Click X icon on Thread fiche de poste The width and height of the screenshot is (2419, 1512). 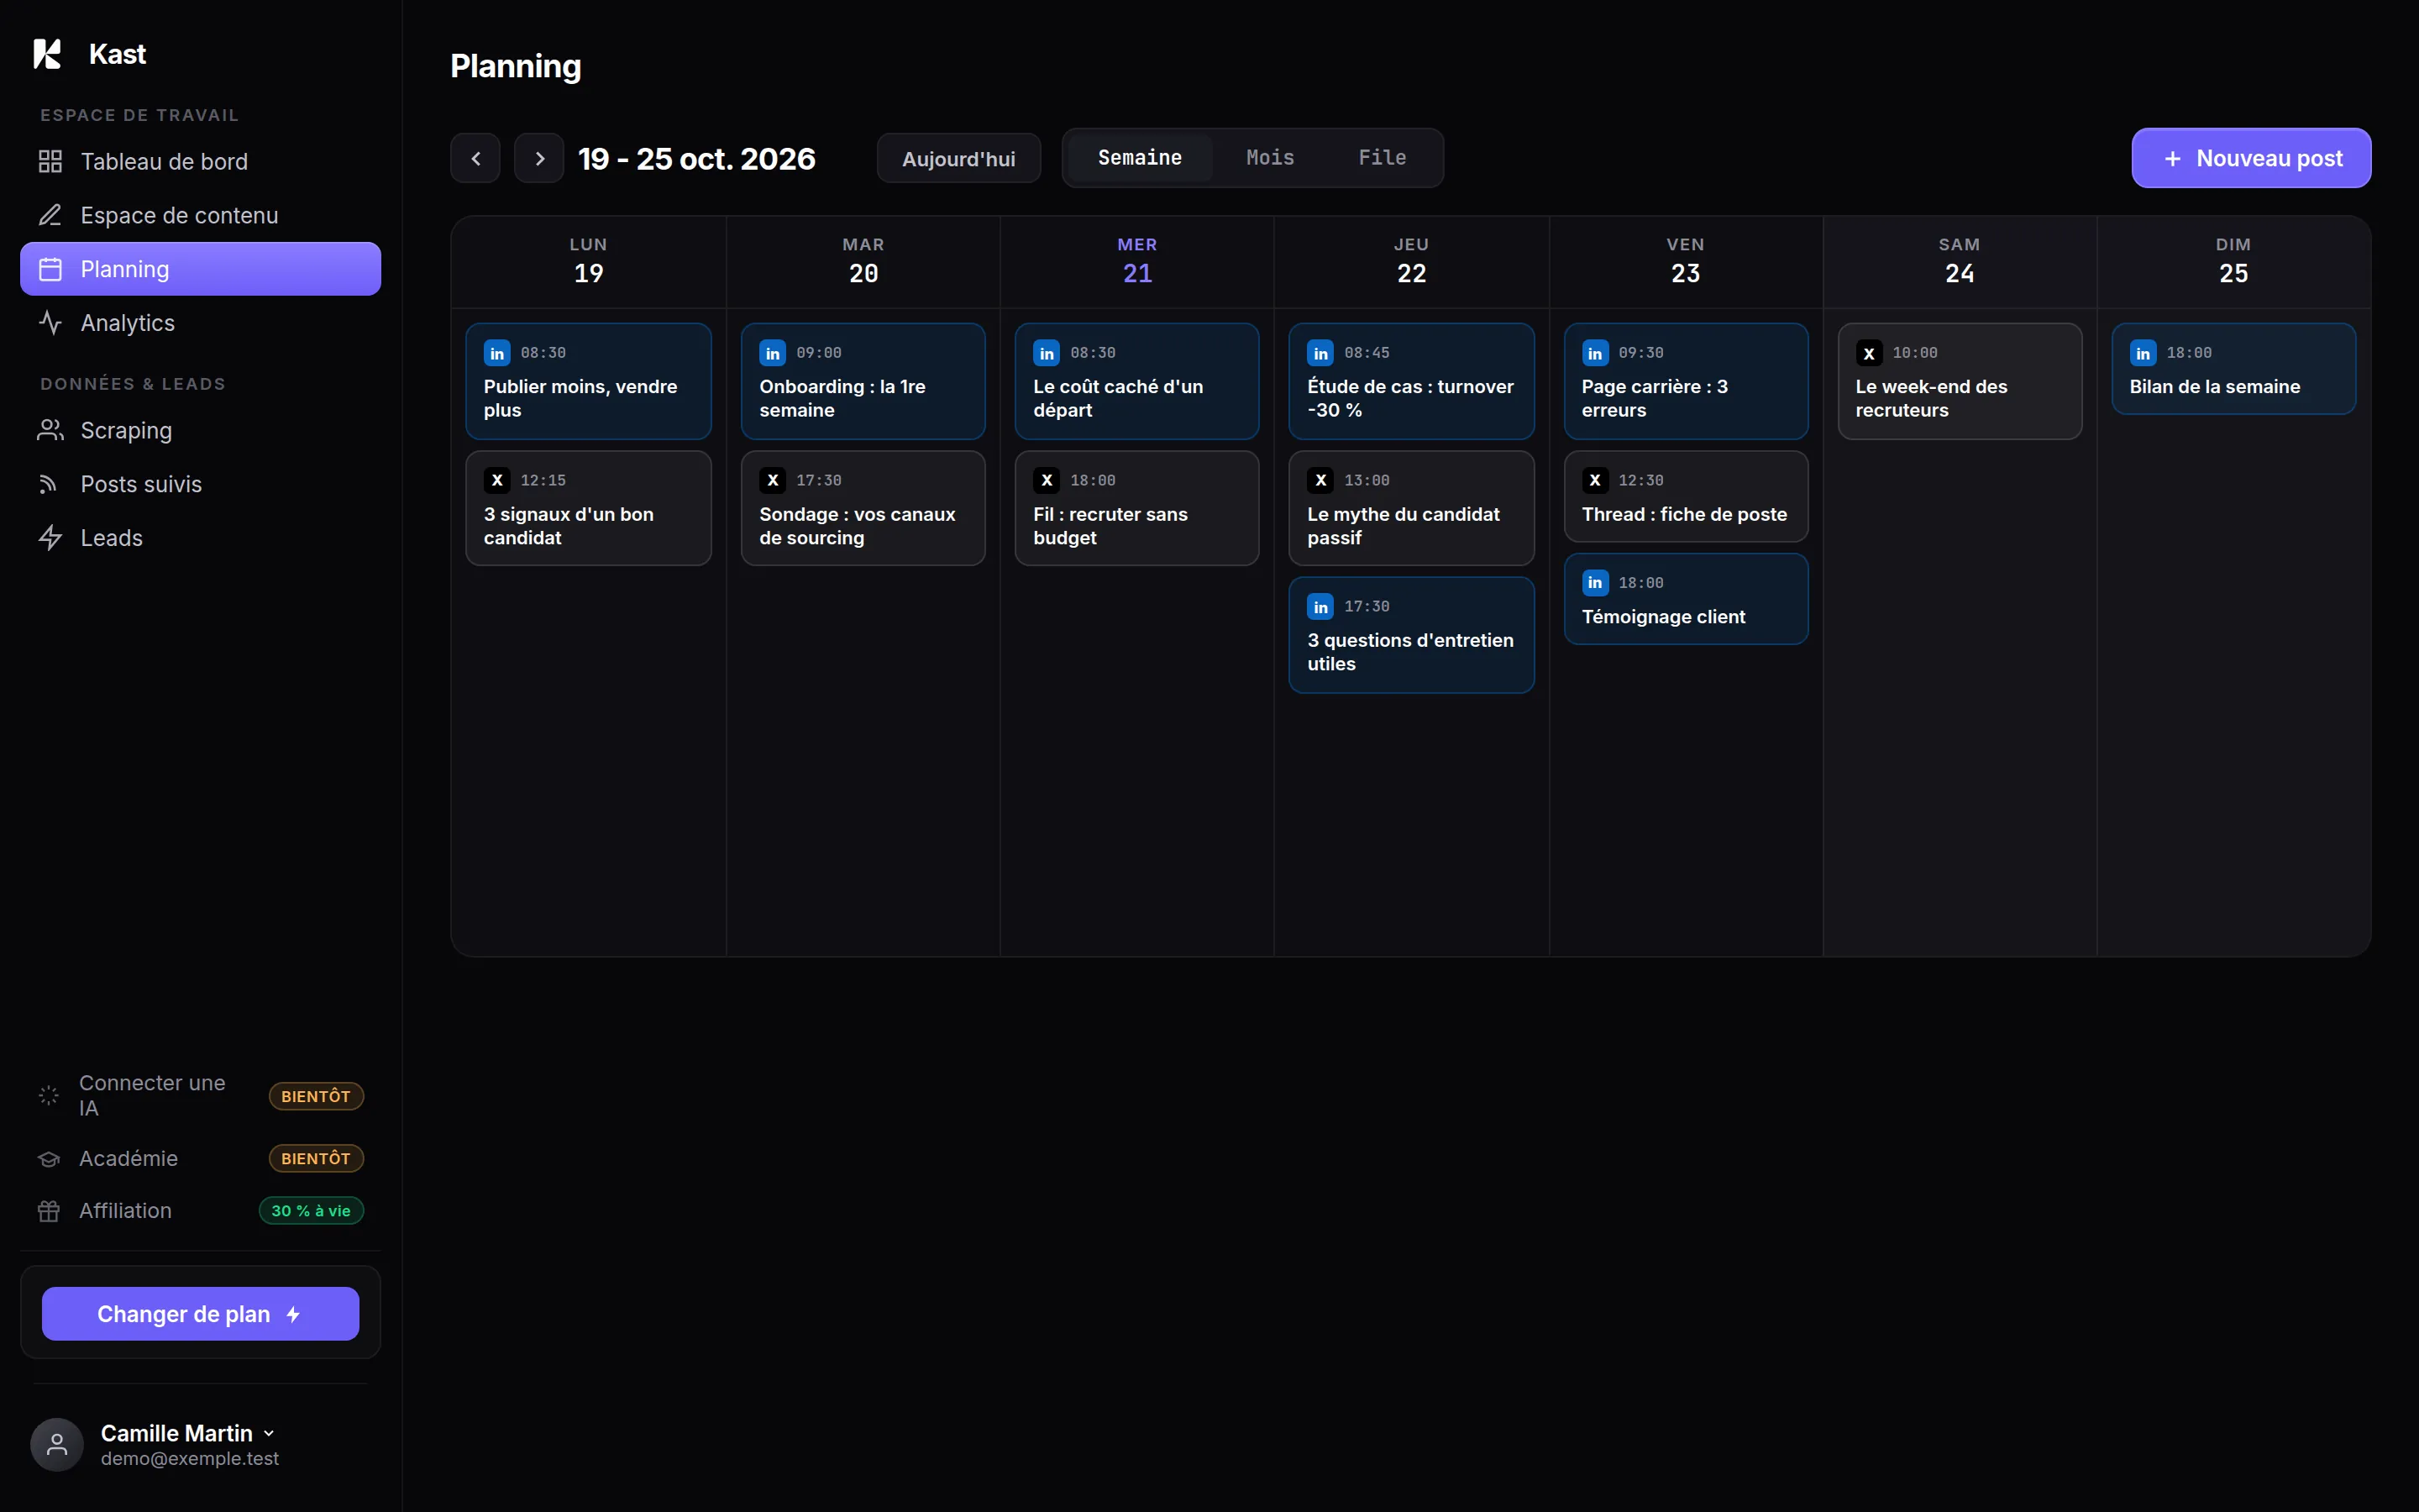click(x=1595, y=480)
